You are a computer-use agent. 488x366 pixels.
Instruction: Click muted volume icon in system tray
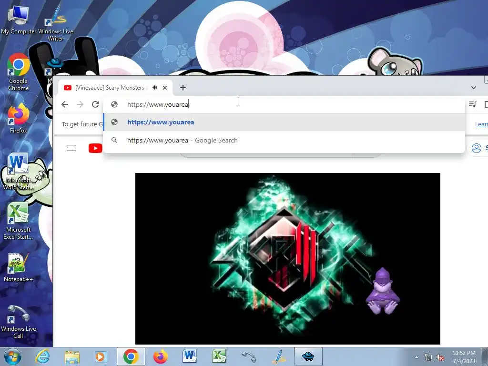click(440, 357)
